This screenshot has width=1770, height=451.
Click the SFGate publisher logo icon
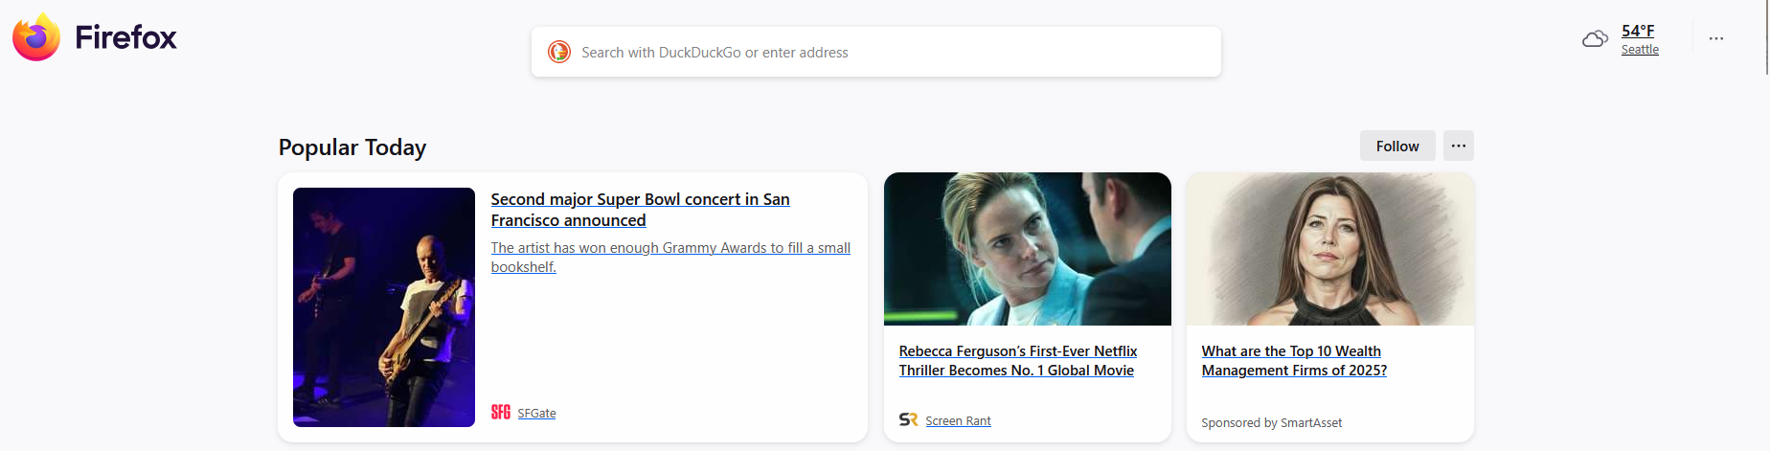tap(501, 413)
